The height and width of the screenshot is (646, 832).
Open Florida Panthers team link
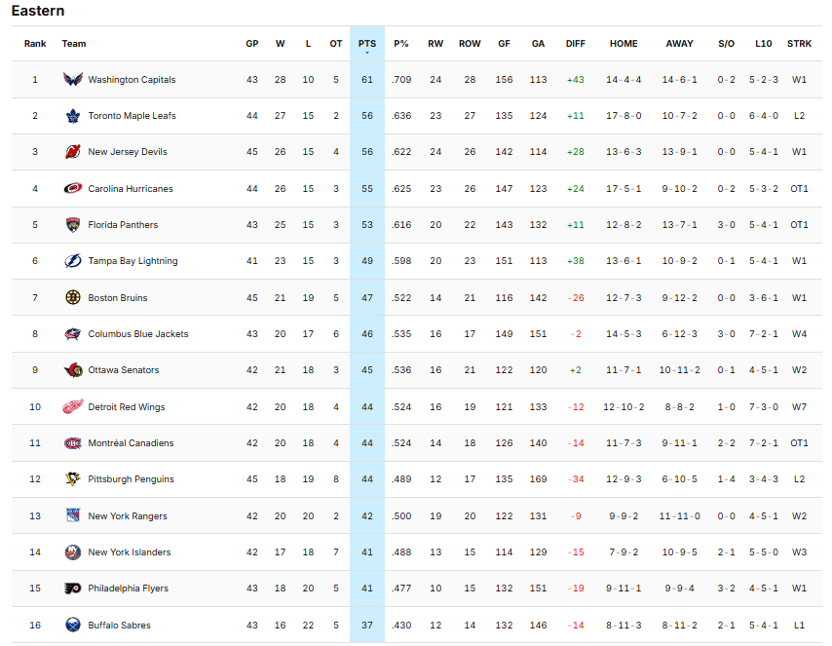click(123, 224)
